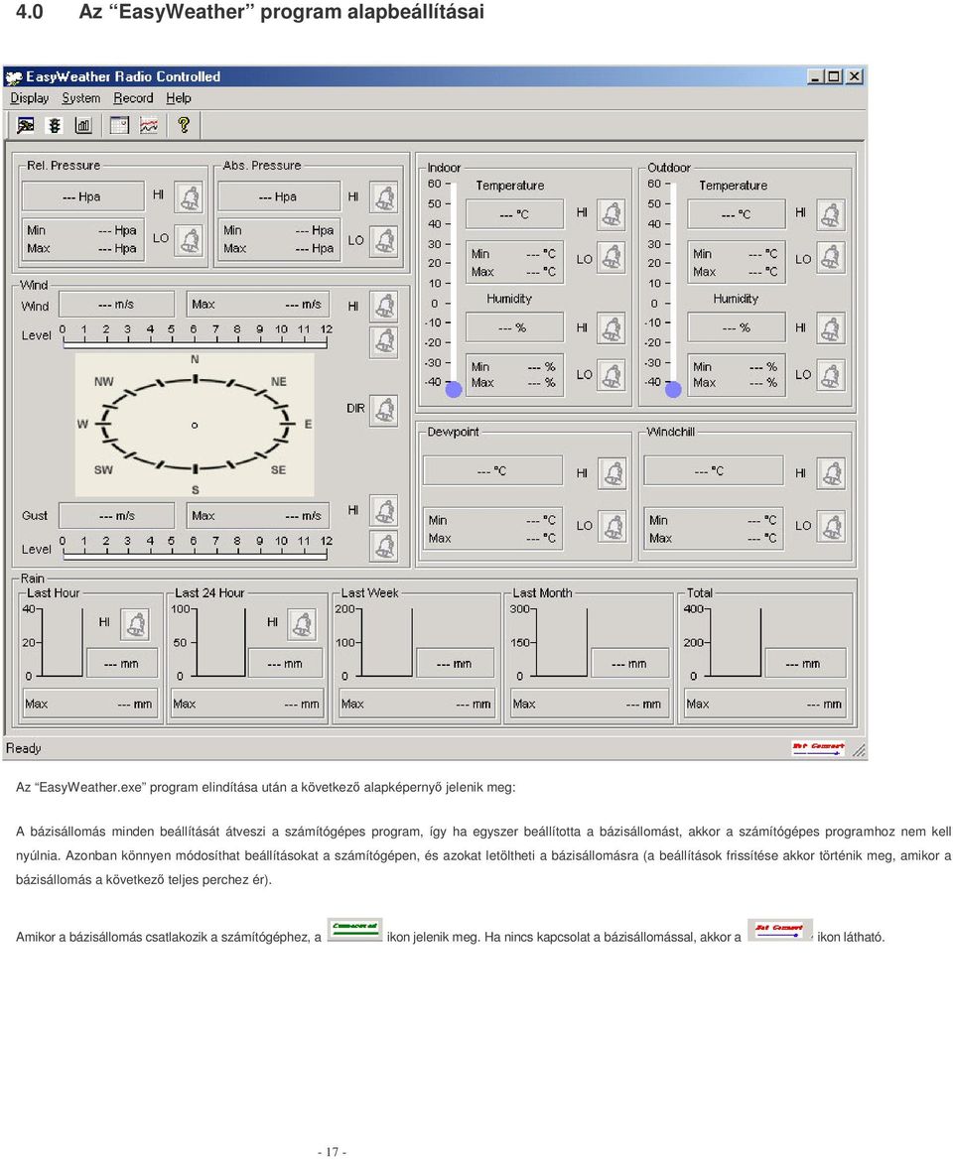Click the Indoor thermometer gauge

[454, 289]
